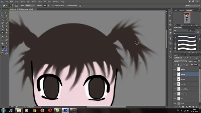The image size is (201, 113).
Task: Select the Type tool
Action: [x=7, y=36]
